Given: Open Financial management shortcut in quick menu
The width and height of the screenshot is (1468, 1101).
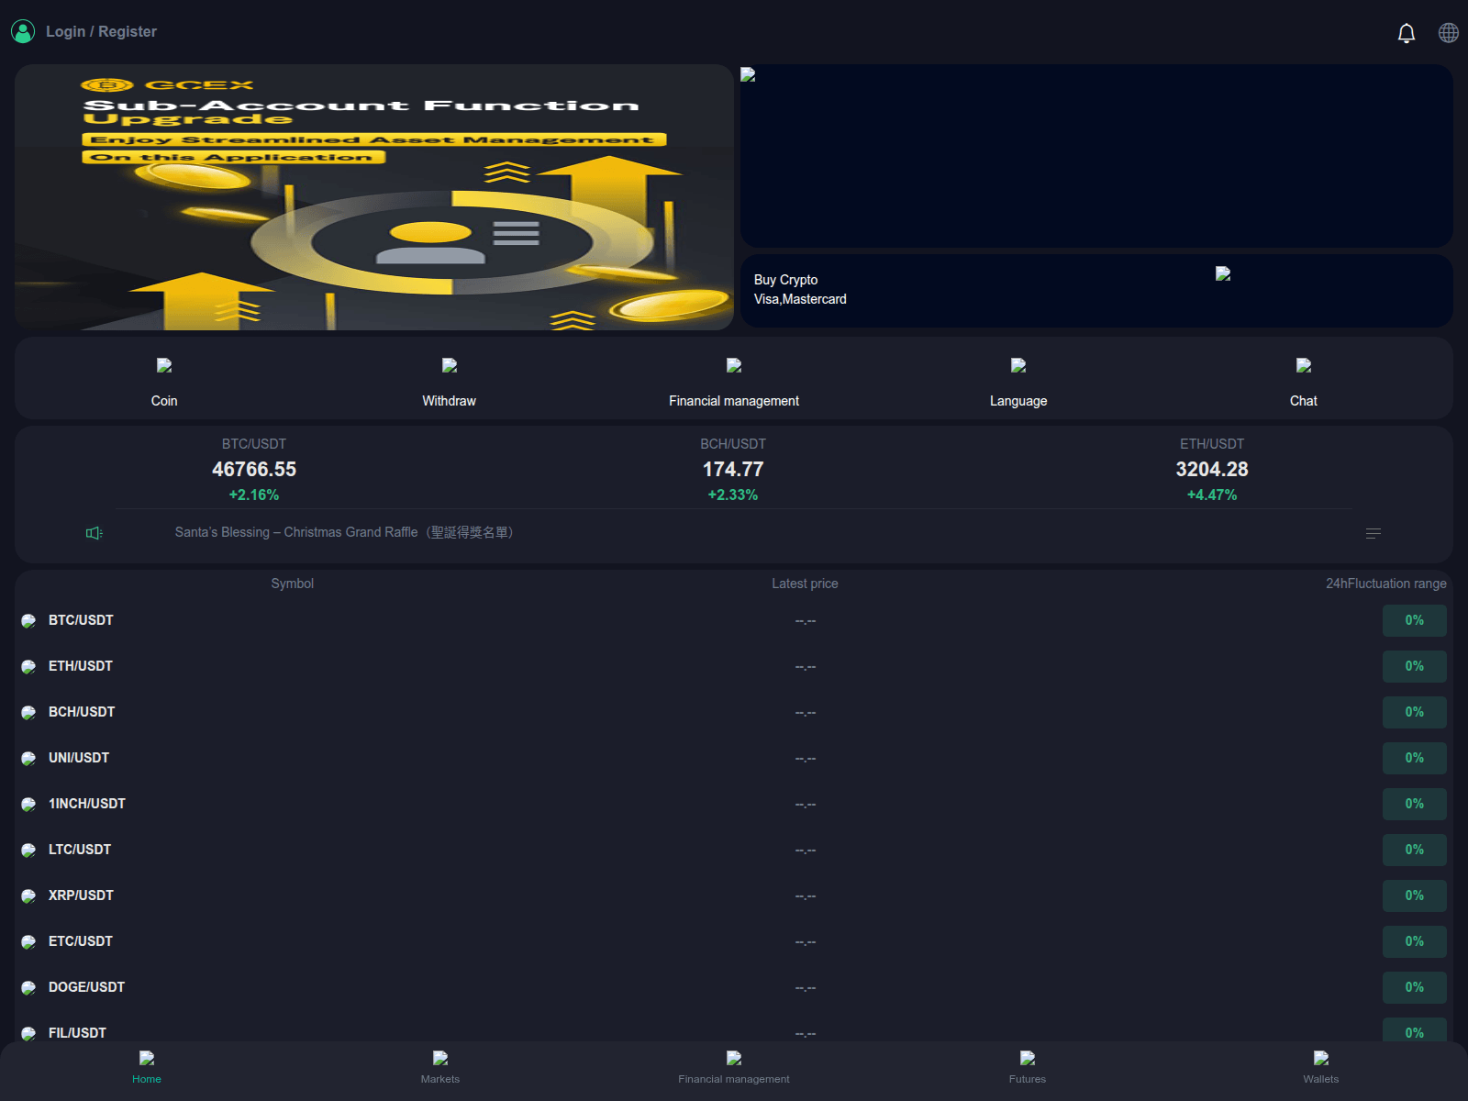Looking at the screenshot, I should [x=733, y=366].
